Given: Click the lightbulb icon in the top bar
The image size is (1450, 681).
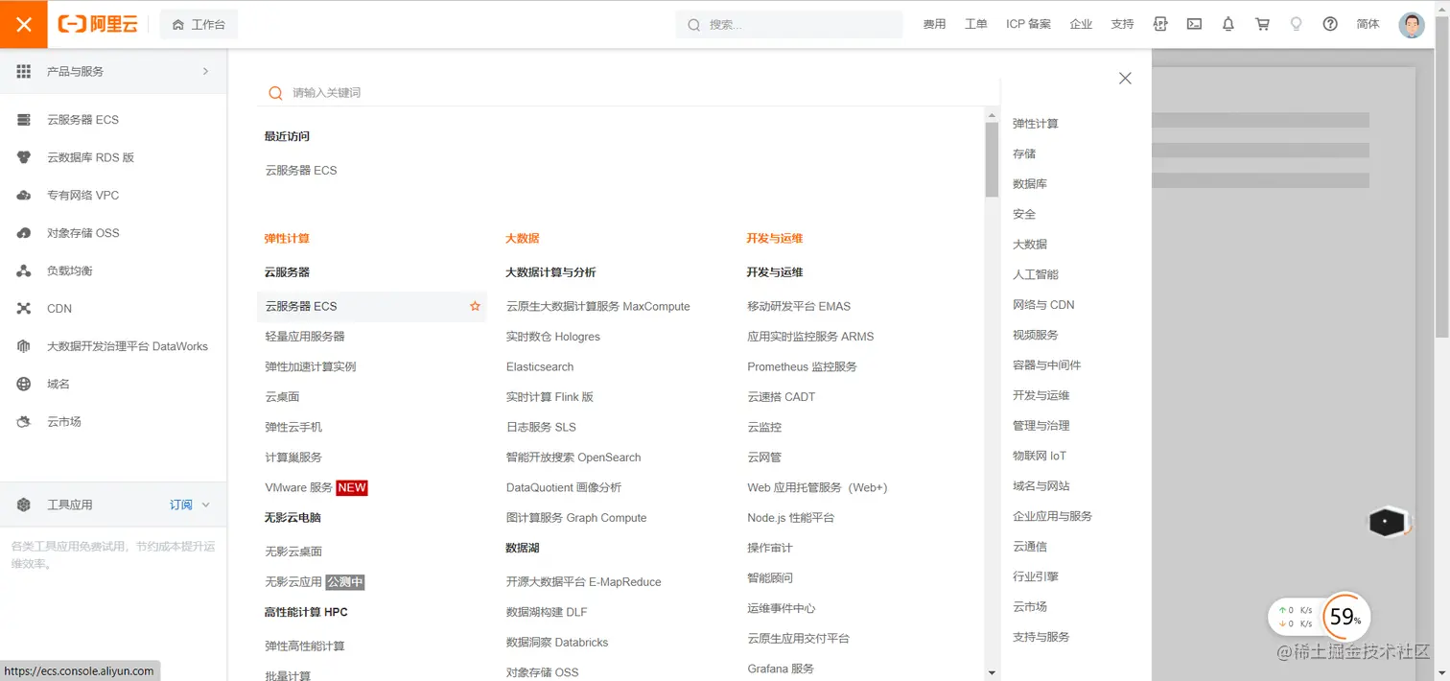Looking at the screenshot, I should pos(1296,24).
